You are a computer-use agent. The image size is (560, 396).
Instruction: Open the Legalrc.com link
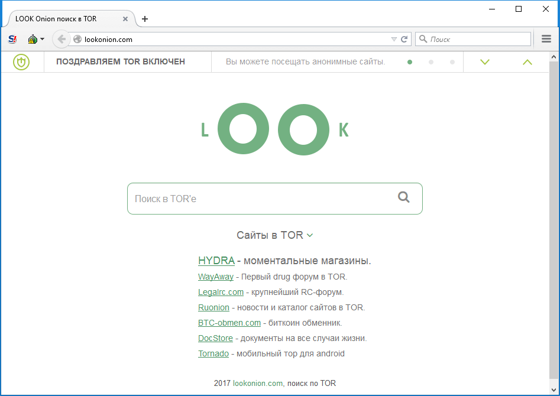[x=221, y=292]
